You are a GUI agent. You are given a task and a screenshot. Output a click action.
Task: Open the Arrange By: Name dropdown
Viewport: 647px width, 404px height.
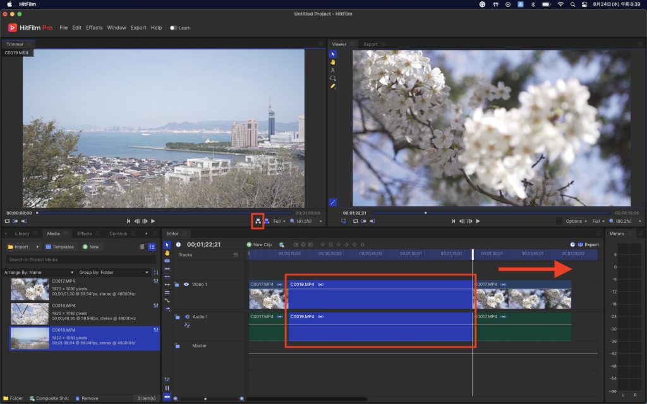(38, 273)
